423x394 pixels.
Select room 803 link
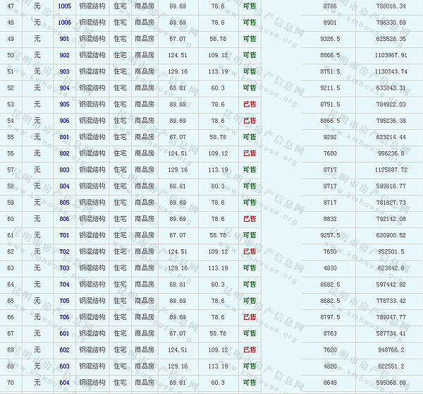coord(64,169)
